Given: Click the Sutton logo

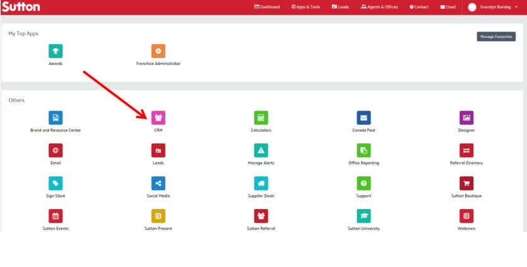Looking at the screenshot, I should (21, 6).
